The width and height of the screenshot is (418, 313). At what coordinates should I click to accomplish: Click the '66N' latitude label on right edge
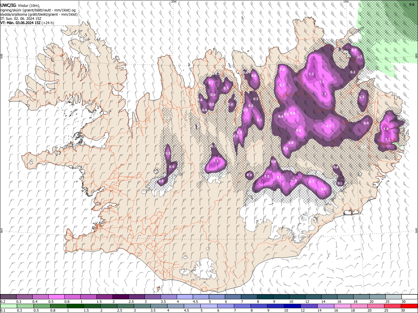[x=416, y=56]
